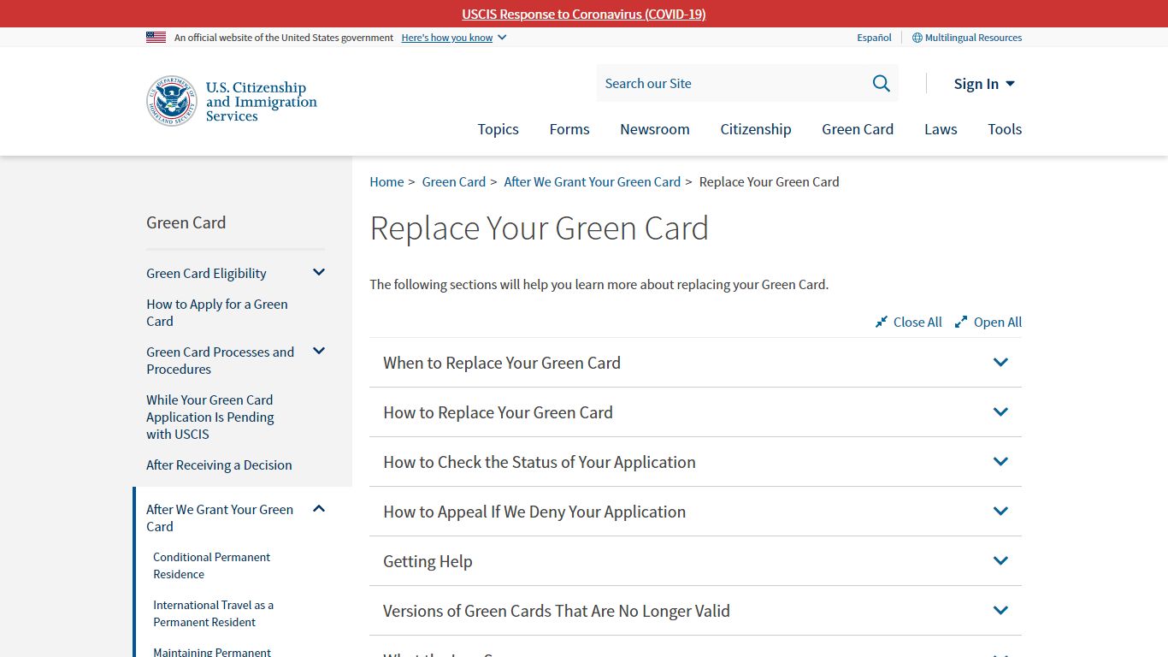Image resolution: width=1168 pixels, height=657 pixels.
Task: Open While Your Green Card Application Is Pending
Action: coord(210,417)
